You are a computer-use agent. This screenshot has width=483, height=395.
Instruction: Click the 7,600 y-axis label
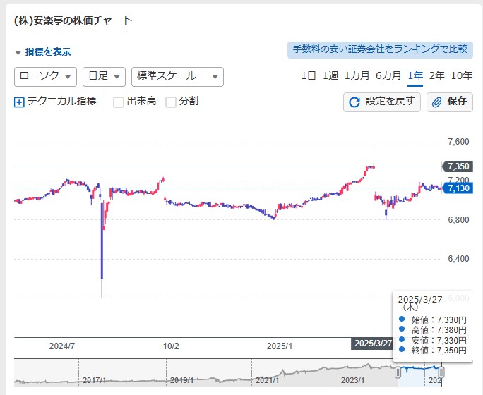coord(458,142)
